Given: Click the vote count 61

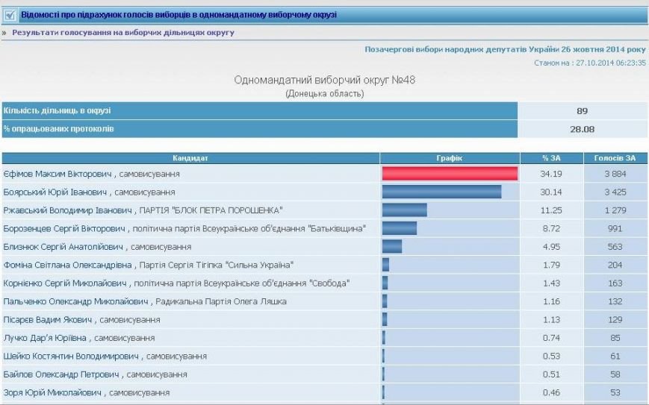Looking at the screenshot, I should click(x=615, y=356).
